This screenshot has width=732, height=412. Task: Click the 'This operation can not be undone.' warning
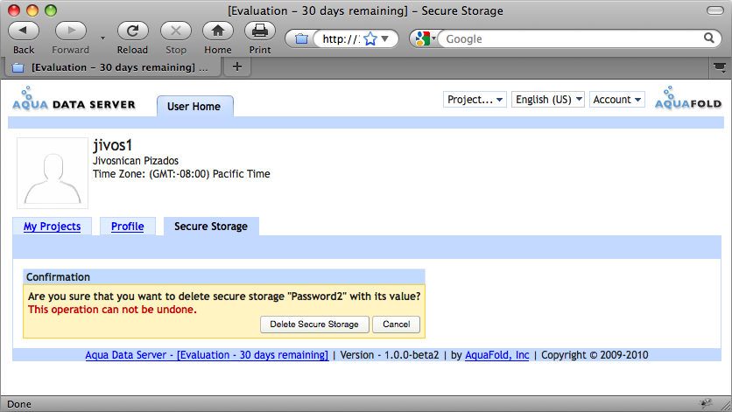tap(112, 310)
